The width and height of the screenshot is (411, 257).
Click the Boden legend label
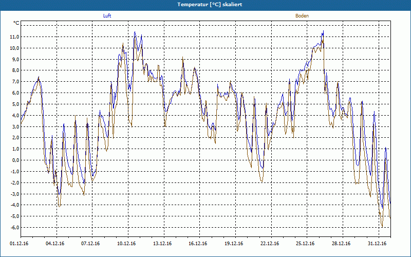pos(302,16)
